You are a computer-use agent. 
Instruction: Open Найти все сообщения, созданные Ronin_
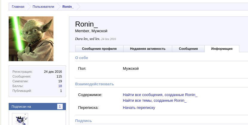[160, 95]
